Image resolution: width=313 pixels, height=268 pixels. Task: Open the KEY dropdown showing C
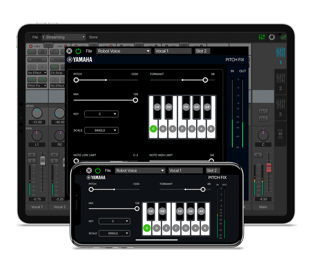point(101,114)
